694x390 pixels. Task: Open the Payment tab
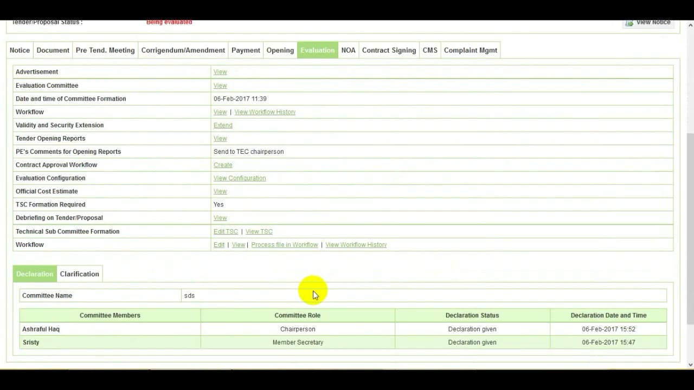pyautogui.click(x=246, y=50)
